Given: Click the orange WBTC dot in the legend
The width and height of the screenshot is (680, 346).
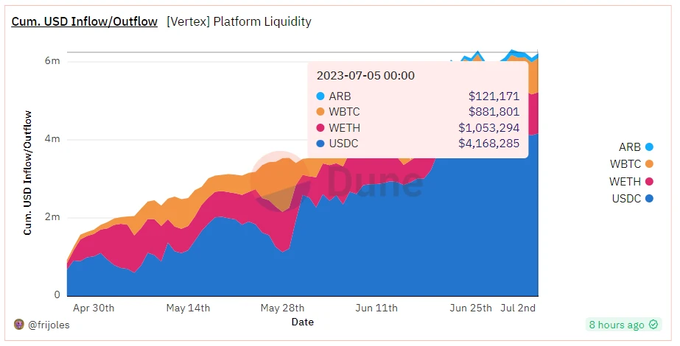Looking at the screenshot, I should tap(649, 164).
